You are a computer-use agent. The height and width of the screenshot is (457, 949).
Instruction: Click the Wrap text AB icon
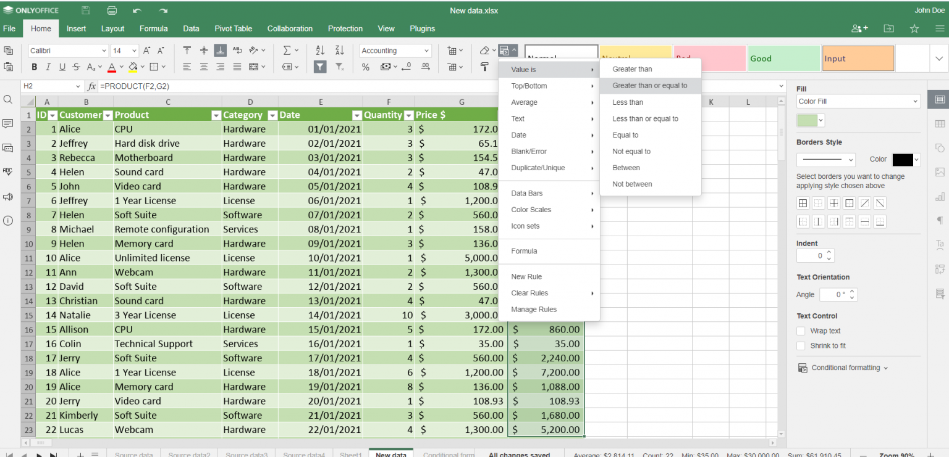click(237, 50)
